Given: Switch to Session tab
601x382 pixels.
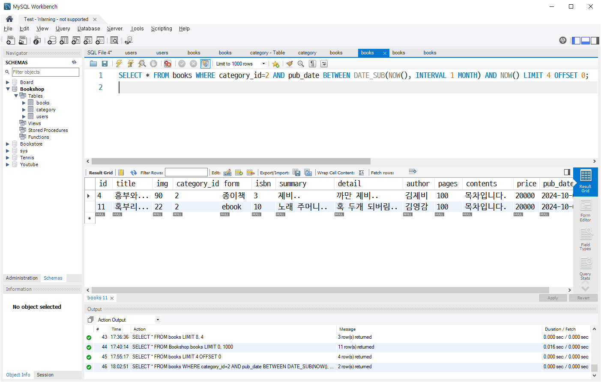Looking at the screenshot, I should [45, 375].
